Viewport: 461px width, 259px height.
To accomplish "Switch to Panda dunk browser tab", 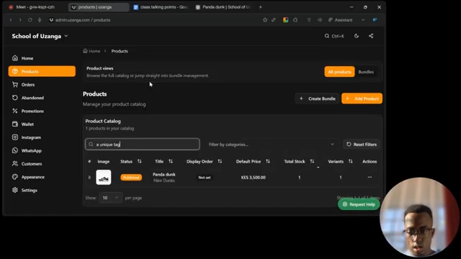I will 223,7.
